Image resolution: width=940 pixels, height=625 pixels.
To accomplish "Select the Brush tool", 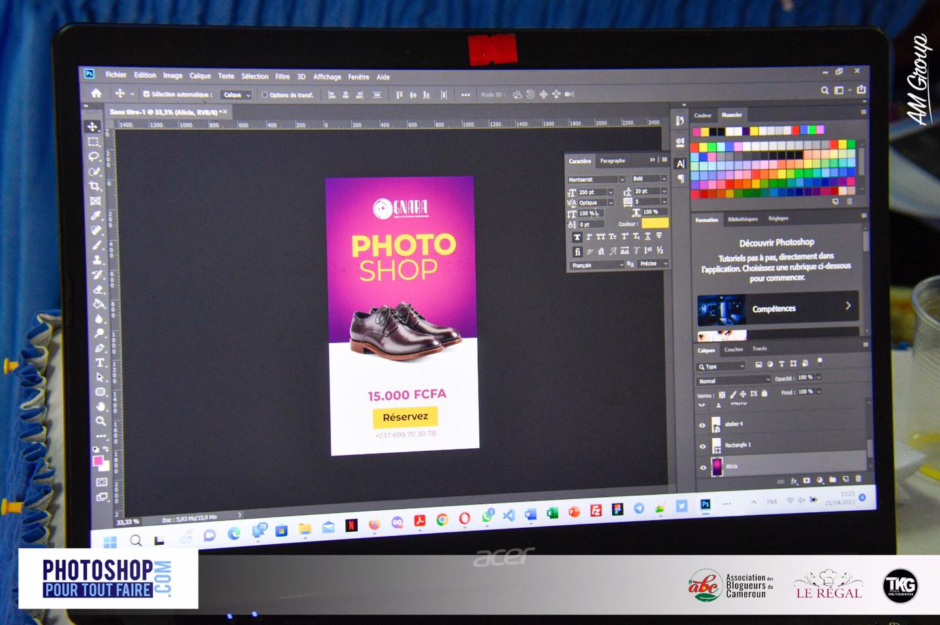I will pyautogui.click(x=97, y=245).
